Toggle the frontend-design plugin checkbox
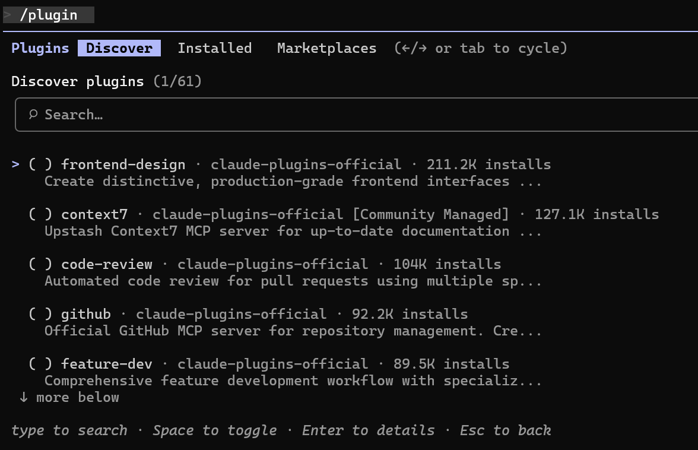This screenshot has width=698, height=450. point(40,164)
